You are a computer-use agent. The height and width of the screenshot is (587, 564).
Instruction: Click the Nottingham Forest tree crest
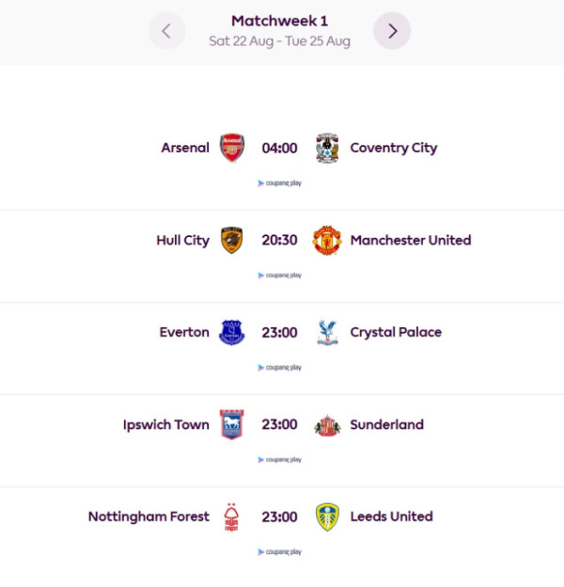(231, 517)
